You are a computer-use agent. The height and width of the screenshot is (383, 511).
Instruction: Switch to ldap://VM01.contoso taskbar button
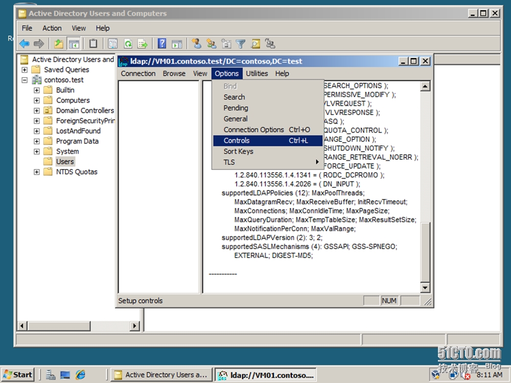tap(266, 375)
